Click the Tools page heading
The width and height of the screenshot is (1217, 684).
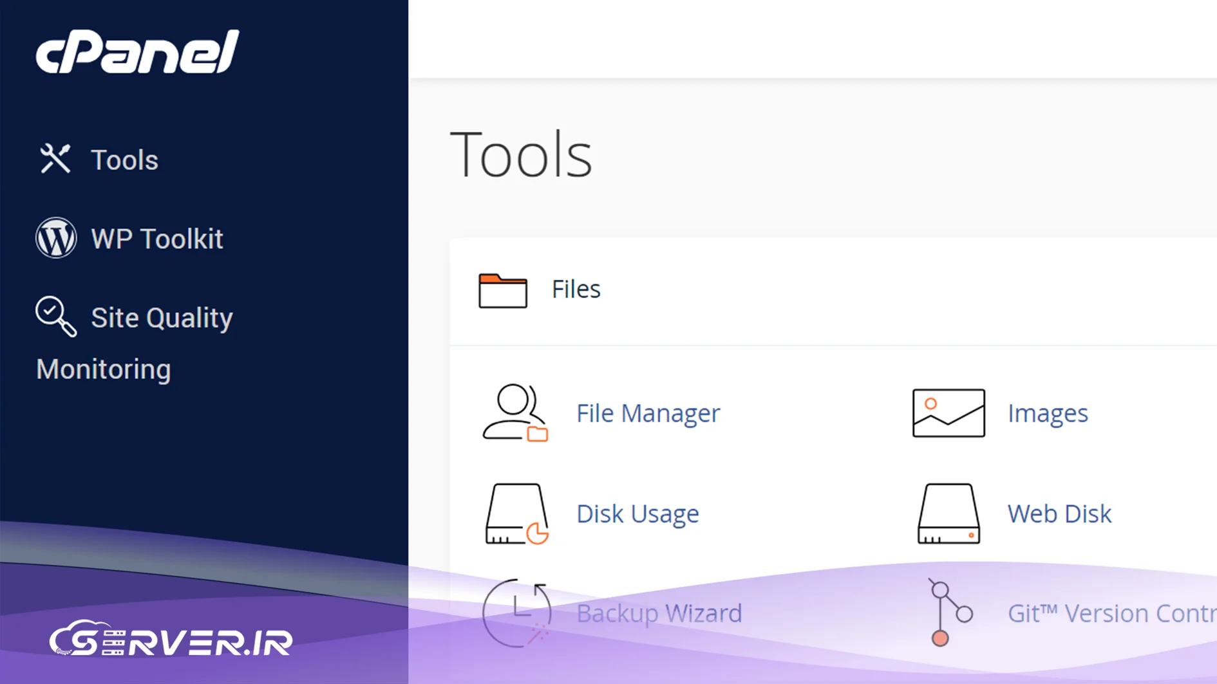tap(521, 154)
